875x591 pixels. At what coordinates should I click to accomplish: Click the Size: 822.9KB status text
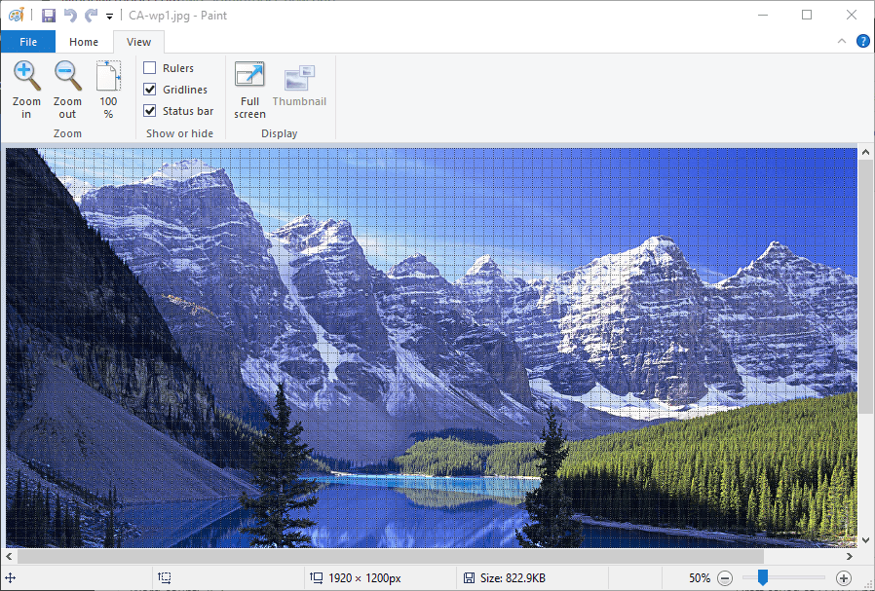coord(513,578)
